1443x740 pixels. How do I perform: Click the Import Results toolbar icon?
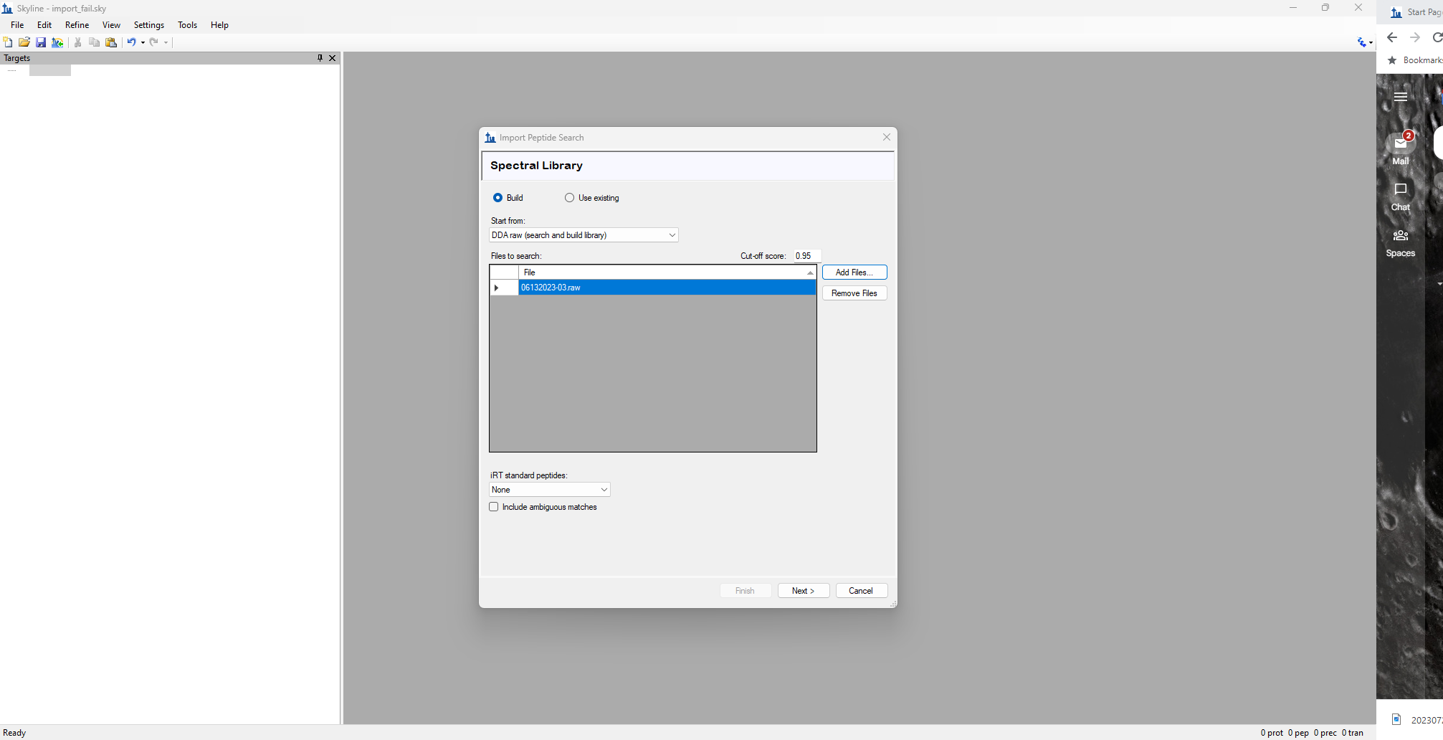[x=57, y=42]
